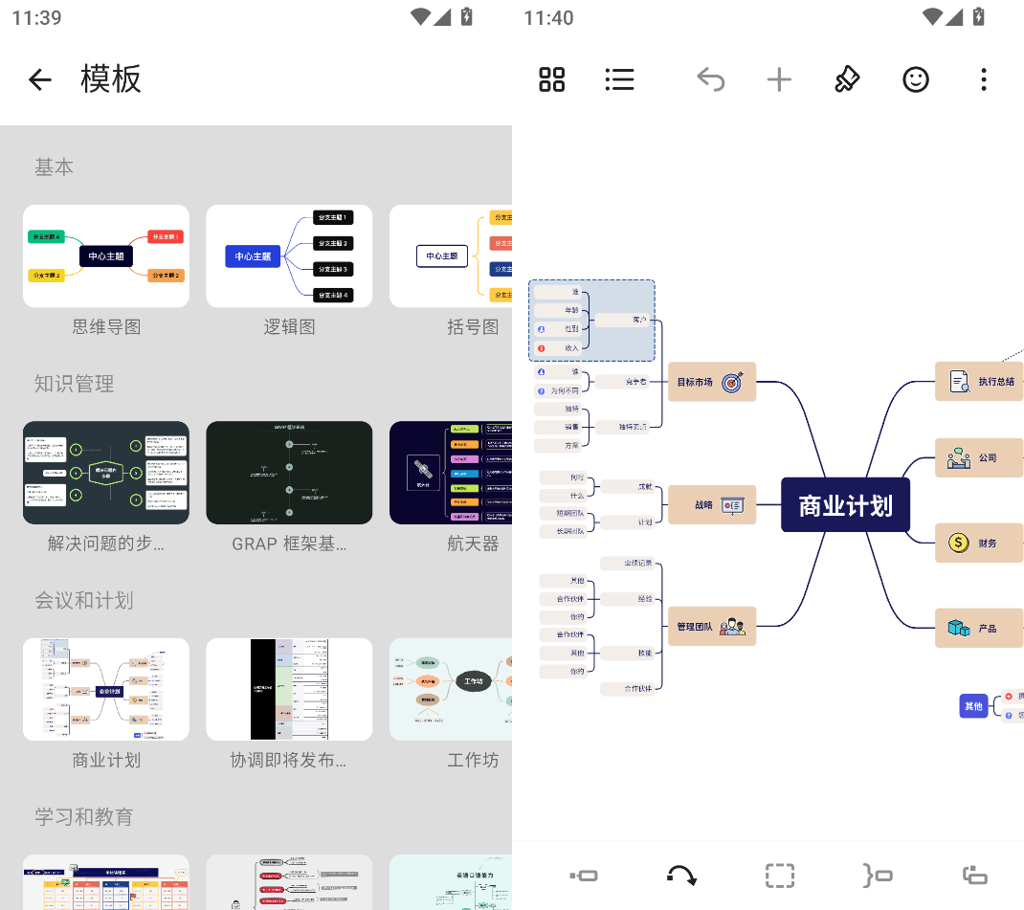1024x910 pixels.
Task: Tap the plus icon to add a topic
Action: tap(779, 79)
